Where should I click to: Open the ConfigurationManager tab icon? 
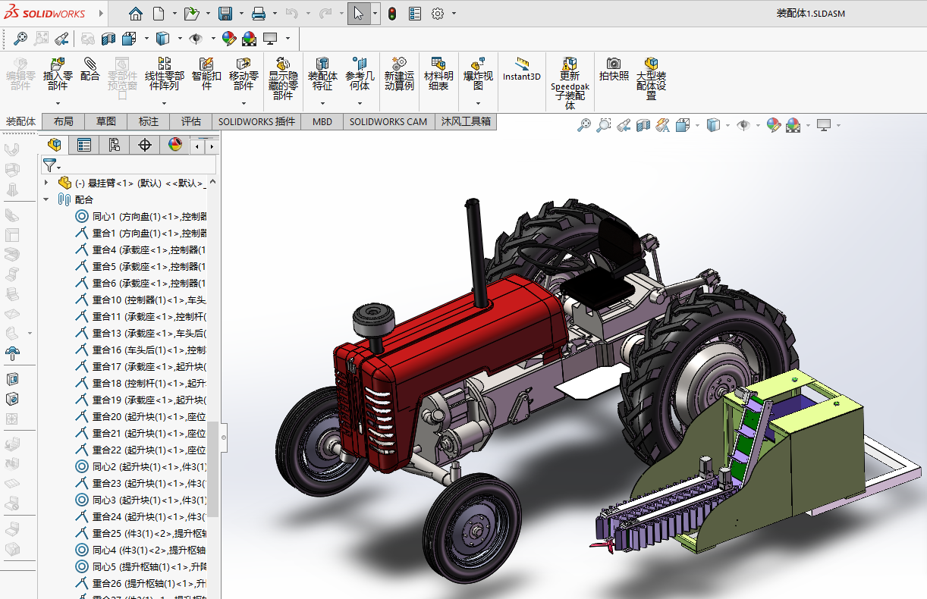pos(115,145)
